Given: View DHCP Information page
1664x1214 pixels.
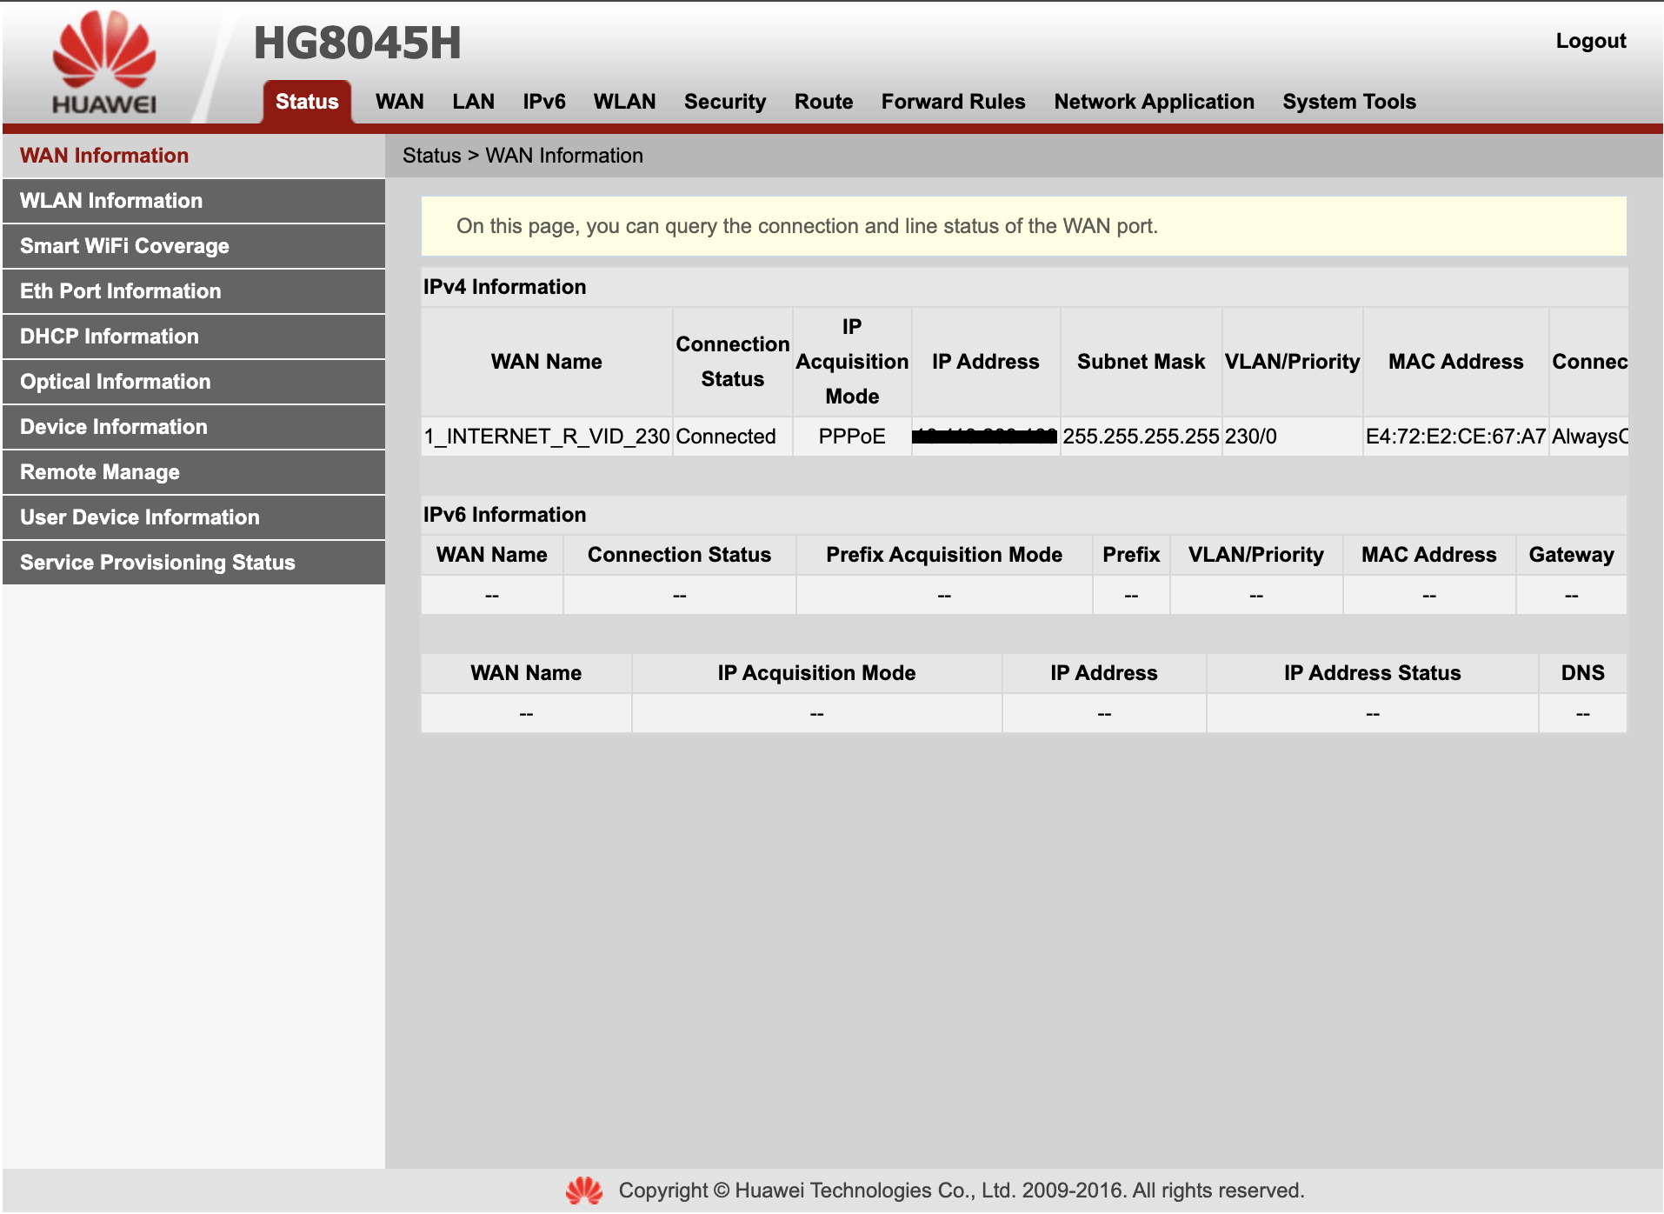Looking at the screenshot, I should point(110,337).
